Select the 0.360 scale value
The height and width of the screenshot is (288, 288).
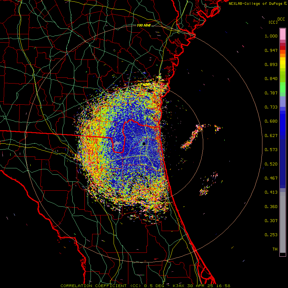271,207
